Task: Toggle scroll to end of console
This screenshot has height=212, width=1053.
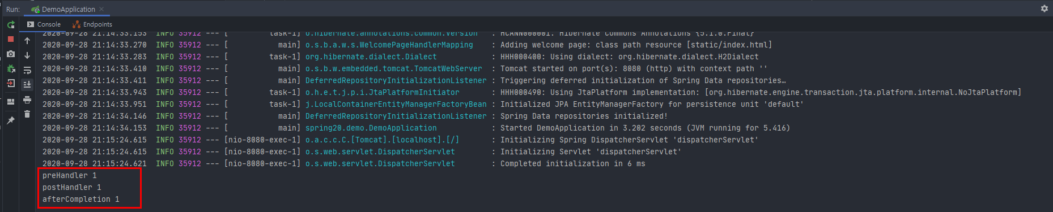Action: (27, 85)
